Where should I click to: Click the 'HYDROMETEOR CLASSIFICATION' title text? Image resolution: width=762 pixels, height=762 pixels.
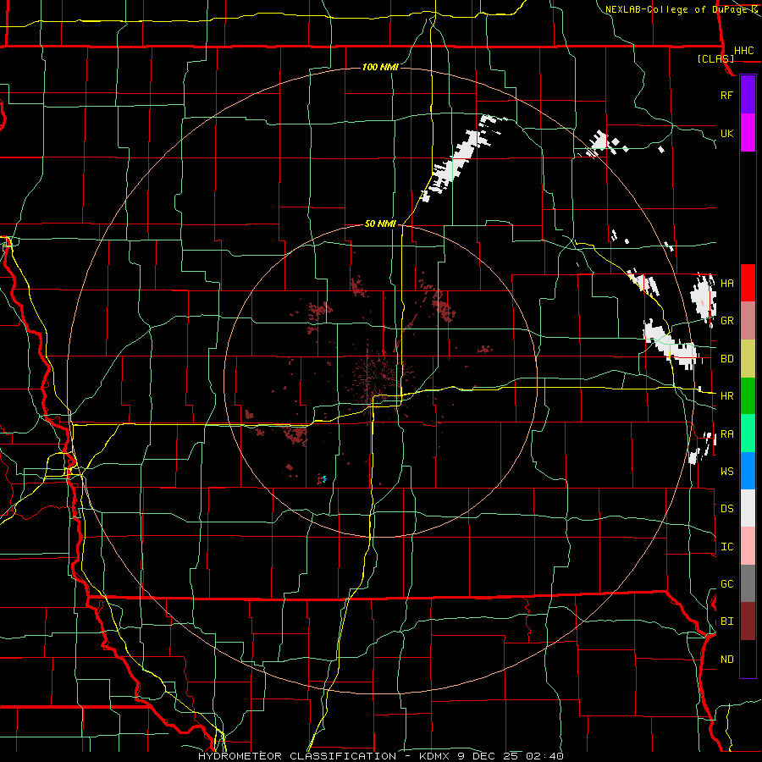[x=297, y=756]
